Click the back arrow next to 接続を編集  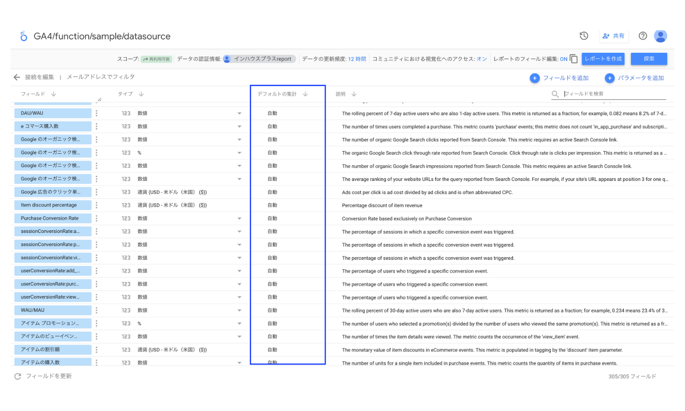pos(17,77)
